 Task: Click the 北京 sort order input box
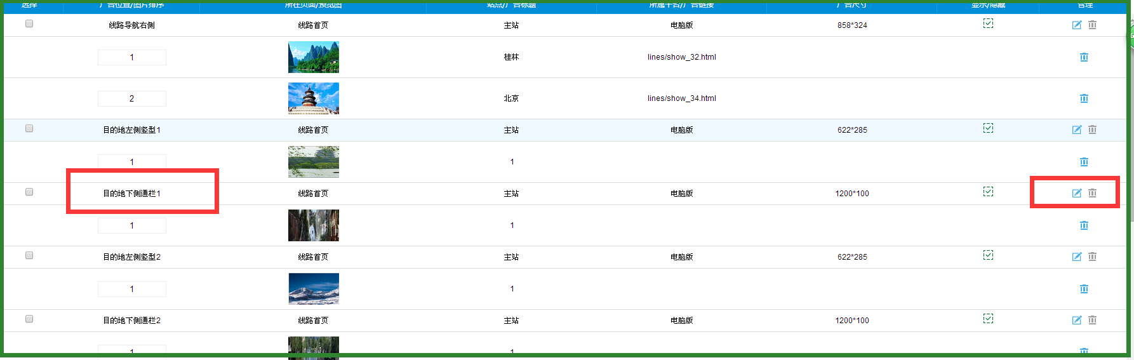pos(131,98)
